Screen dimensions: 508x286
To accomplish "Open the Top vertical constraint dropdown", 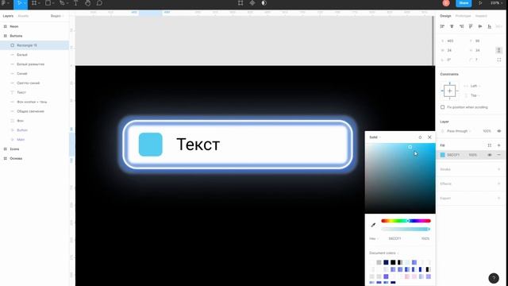I will coord(473,95).
